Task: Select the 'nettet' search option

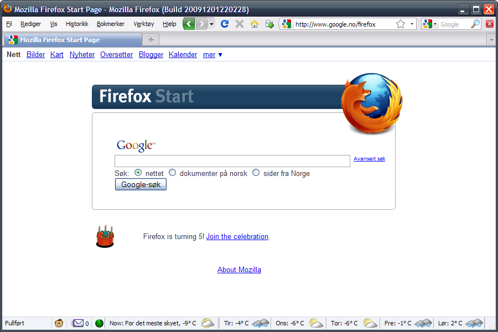Action: click(138, 173)
